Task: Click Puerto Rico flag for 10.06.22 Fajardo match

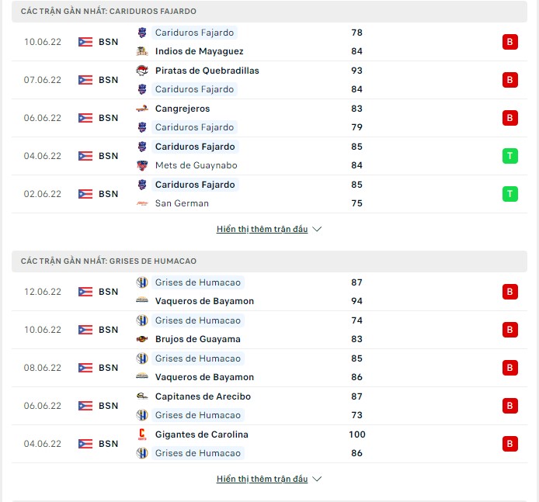Action: click(x=85, y=42)
